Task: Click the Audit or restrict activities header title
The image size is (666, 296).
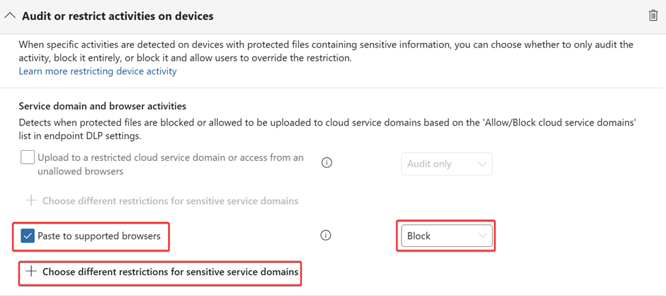Action: point(117,16)
